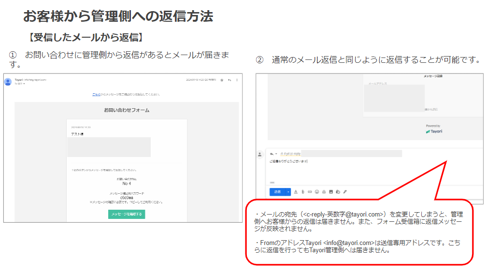486x274 pixels.
Task: Expand recipient details under the Tayori sender
Action: click(x=24, y=84)
